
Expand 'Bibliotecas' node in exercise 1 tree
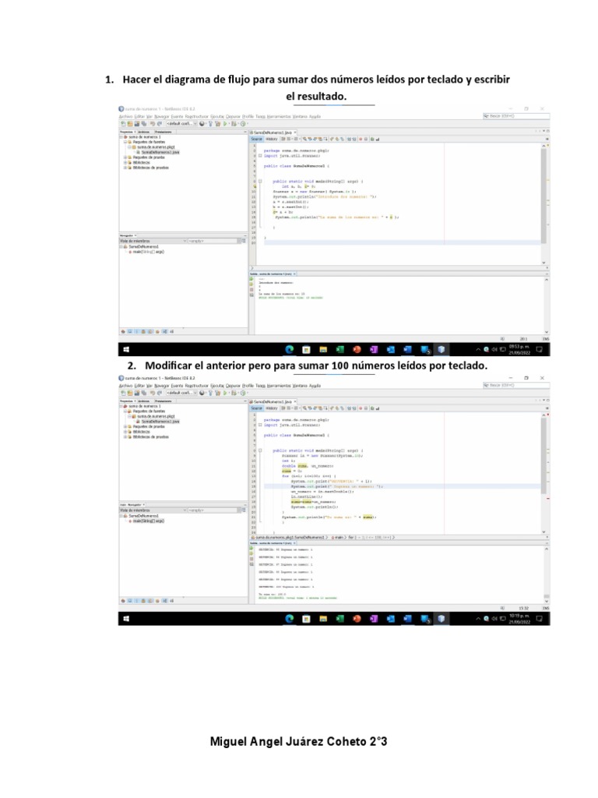point(125,162)
